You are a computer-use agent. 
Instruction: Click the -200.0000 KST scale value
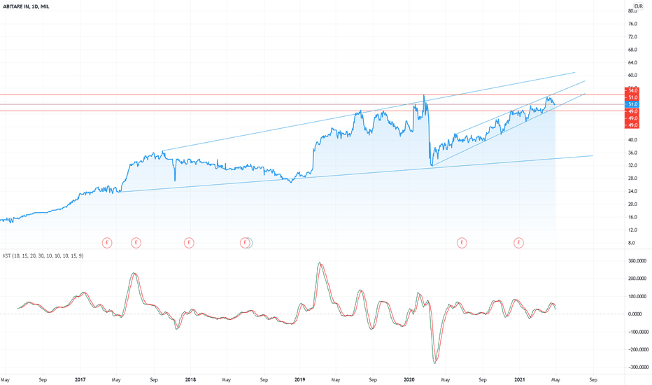[x=637, y=349]
